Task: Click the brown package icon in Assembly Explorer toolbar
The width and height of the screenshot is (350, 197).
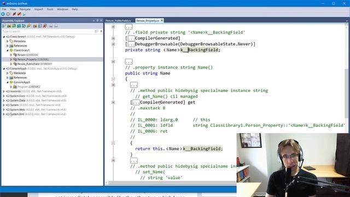Action: 35,26
